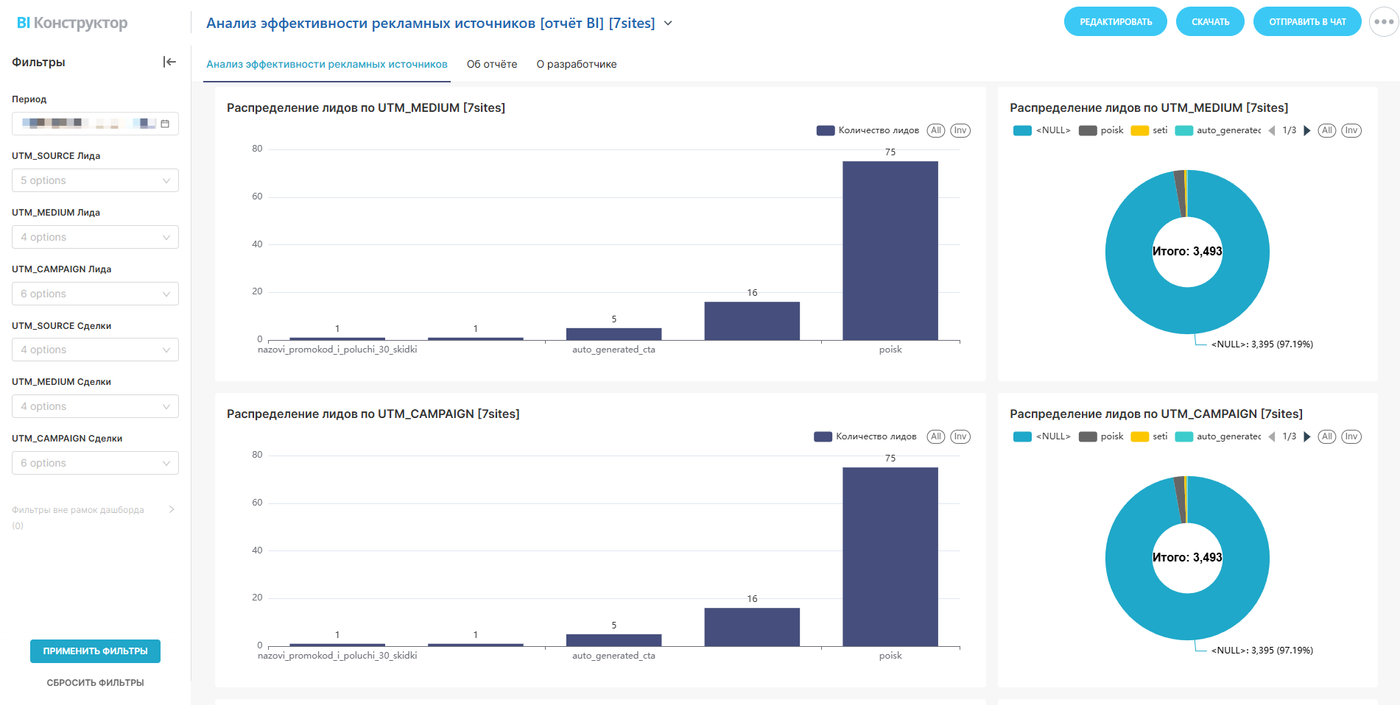Click All legend button in UTM_MEDIUM bar chart
Screen dimensions: 1400x705
coord(935,130)
